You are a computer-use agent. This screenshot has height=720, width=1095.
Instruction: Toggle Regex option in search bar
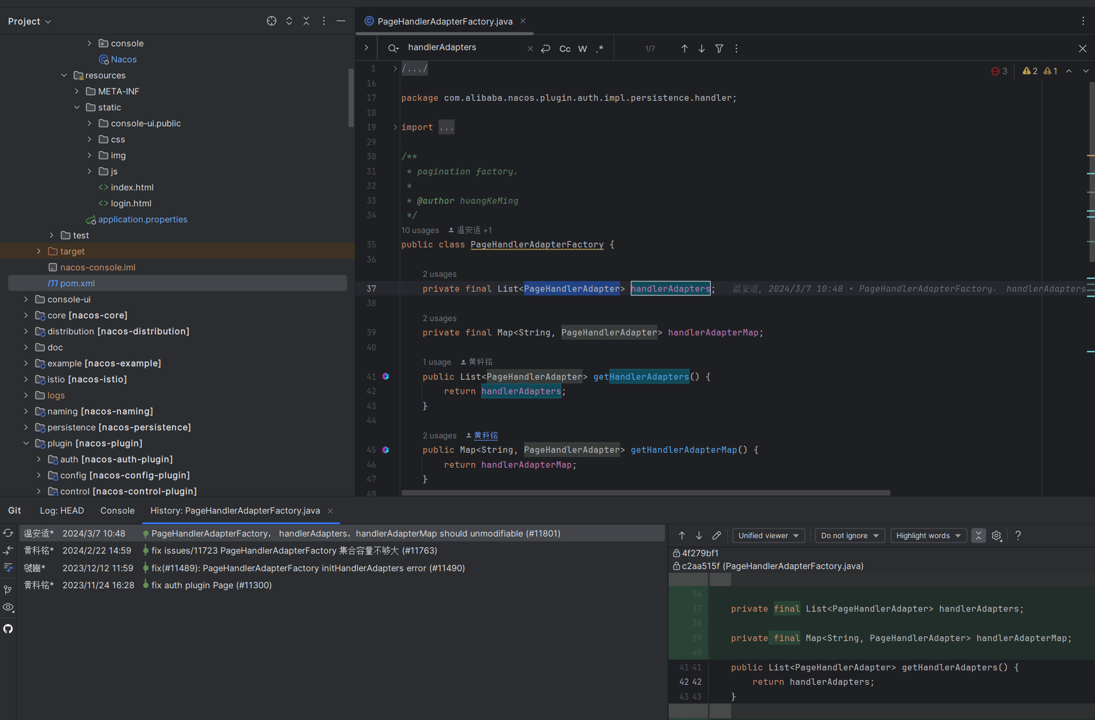coord(600,49)
